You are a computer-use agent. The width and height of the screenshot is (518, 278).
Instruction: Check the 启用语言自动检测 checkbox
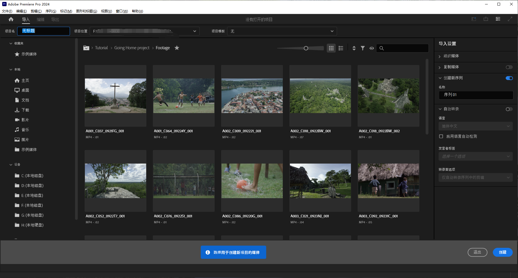[x=441, y=136]
